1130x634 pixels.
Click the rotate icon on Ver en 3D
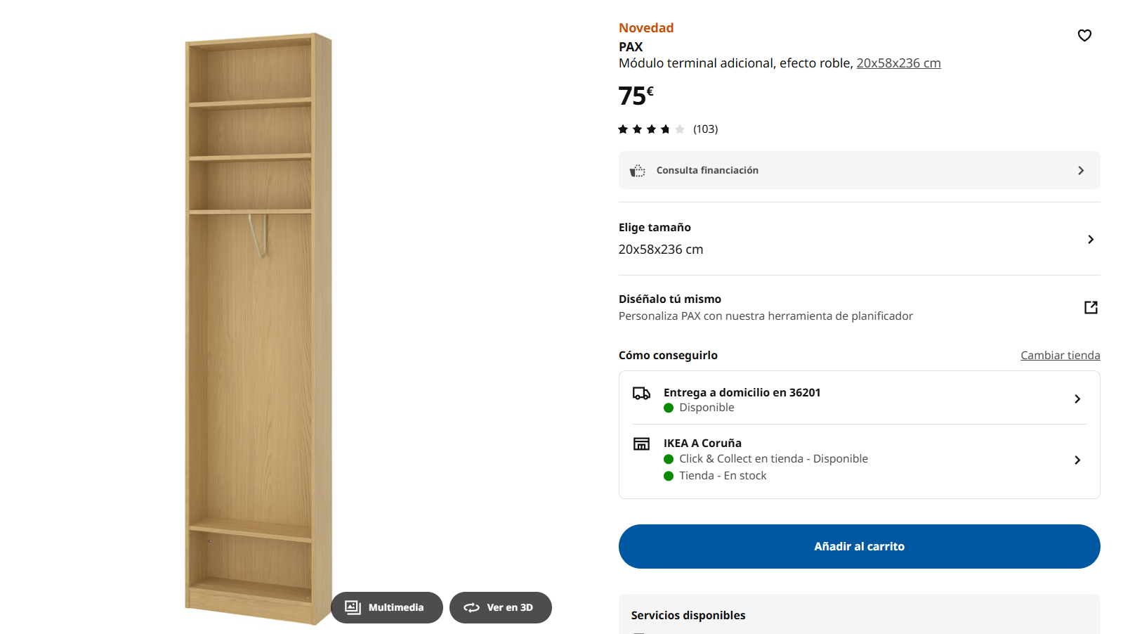(x=471, y=607)
